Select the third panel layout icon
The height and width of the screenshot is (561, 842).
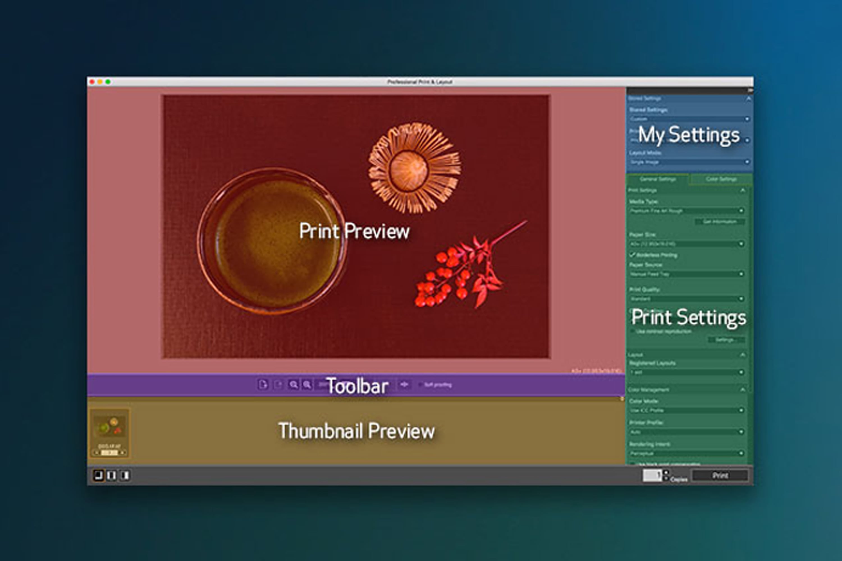(x=125, y=475)
